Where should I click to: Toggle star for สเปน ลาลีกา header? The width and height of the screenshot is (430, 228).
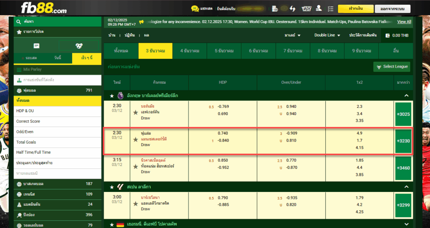tap(112, 187)
